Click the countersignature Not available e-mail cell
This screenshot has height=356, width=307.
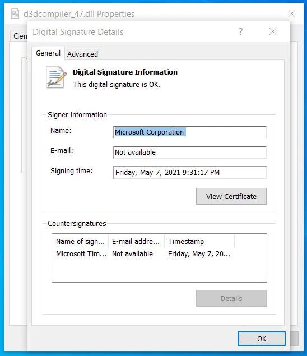(132, 253)
